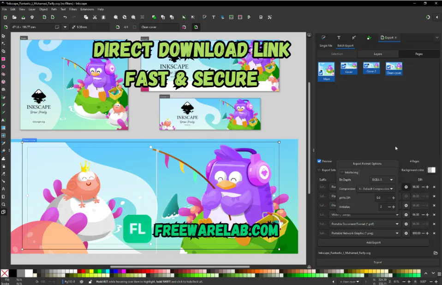The image size is (442, 285).
Task: Uncheck the Clean cover page checkbox
Action: [x=389, y=67]
